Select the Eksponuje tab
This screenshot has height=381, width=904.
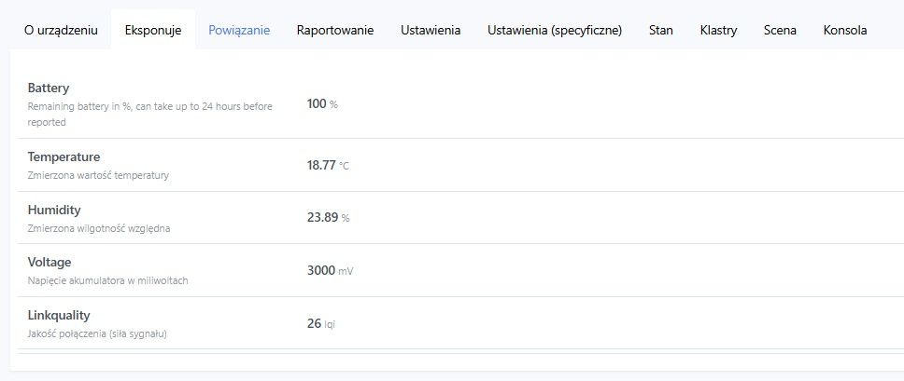153,30
